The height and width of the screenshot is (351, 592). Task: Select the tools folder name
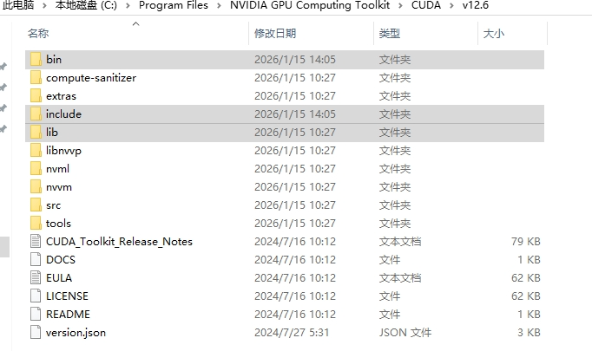click(x=58, y=224)
